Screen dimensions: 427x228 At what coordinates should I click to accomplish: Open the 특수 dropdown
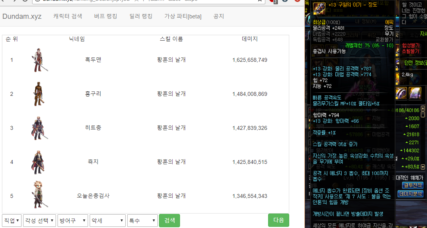point(142,221)
